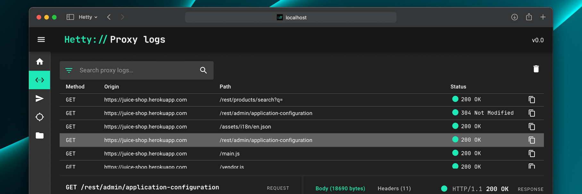Open the Safari share menu
This screenshot has height=194, width=582.
coord(529,17)
